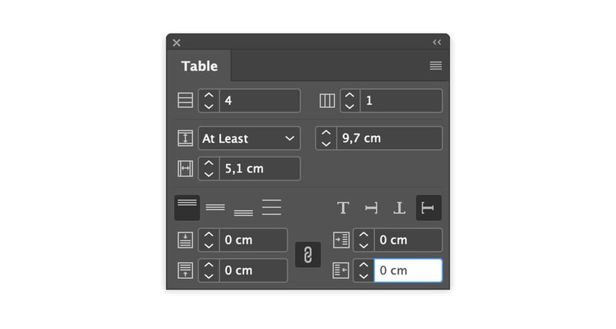Image resolution: width=616 pixels, height=329 pixels.
Task: Align cell text to bottom
Action: click(244, 211)
